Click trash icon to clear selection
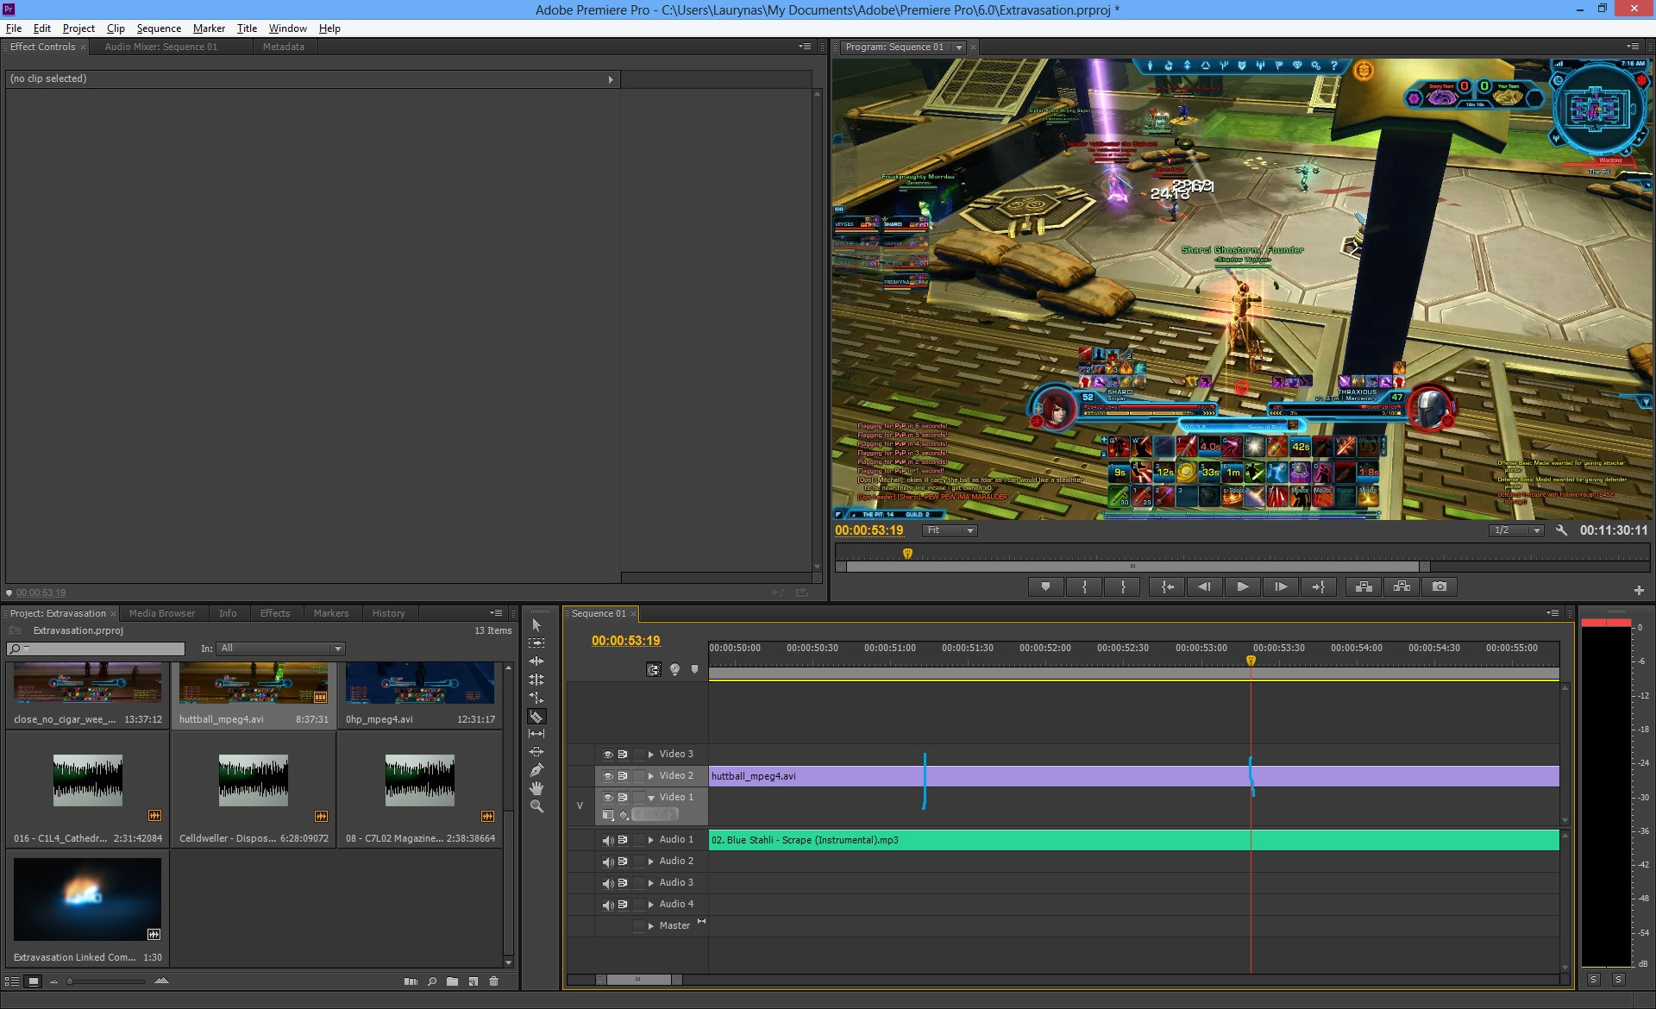The image size is (1656, 1009). tap(493, 981)
